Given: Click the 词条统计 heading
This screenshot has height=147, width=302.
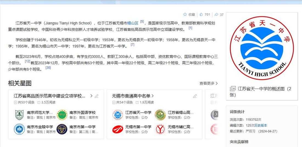Looking at the screenshot, I should 237,112.
